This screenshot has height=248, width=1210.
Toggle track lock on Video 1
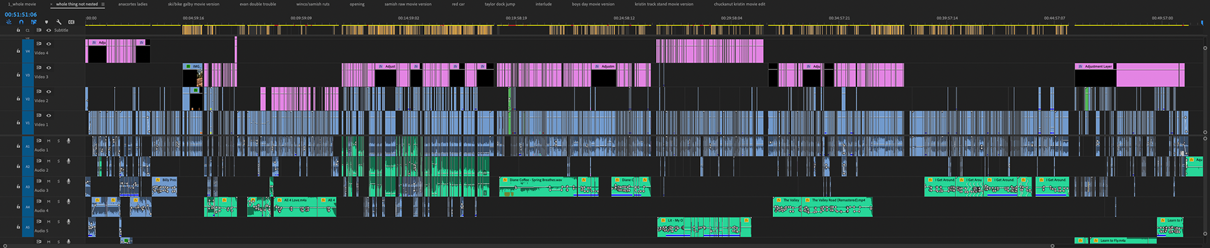point(18,123)
